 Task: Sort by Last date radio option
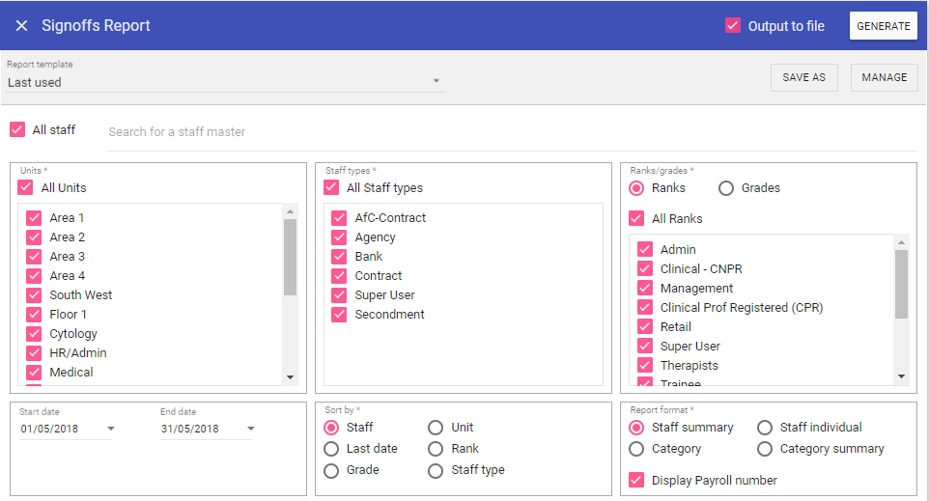332,449
